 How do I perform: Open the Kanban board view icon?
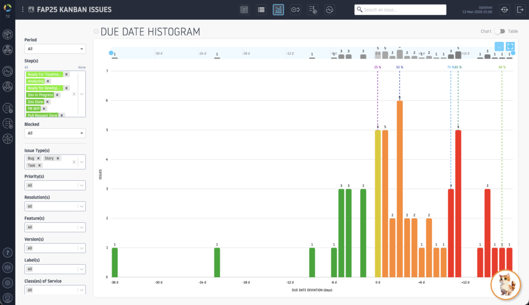coord(244,10)
